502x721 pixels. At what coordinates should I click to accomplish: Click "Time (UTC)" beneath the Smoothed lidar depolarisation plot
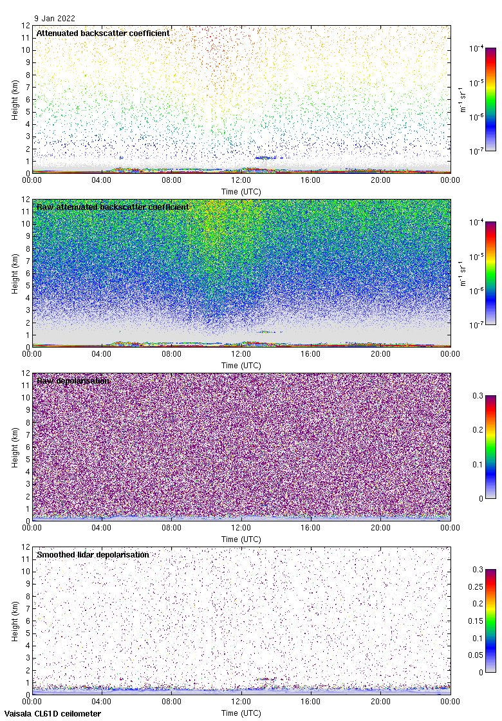point(241,713)
